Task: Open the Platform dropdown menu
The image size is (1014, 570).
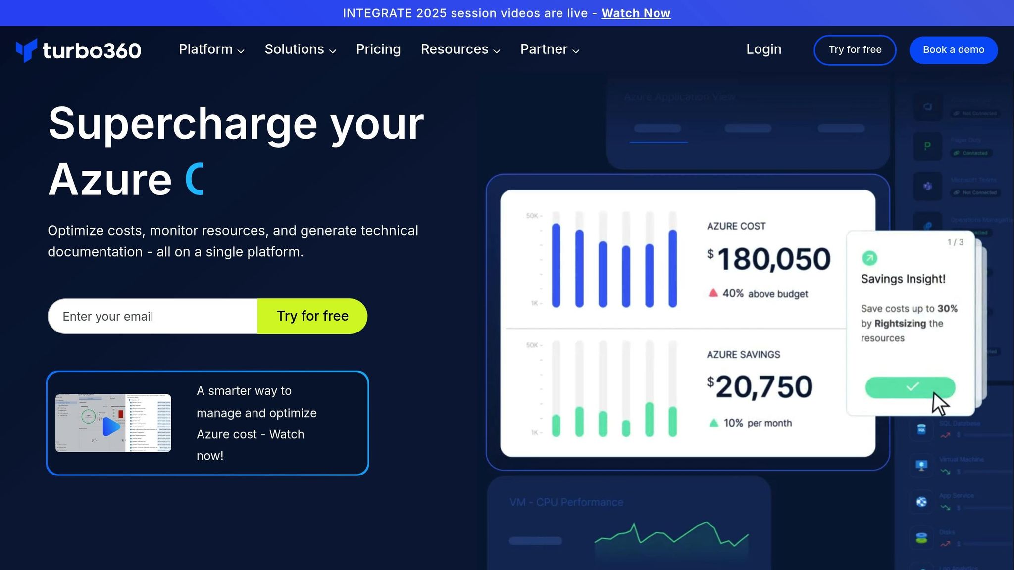Action: pyautogui.click(x=211, y=49)
